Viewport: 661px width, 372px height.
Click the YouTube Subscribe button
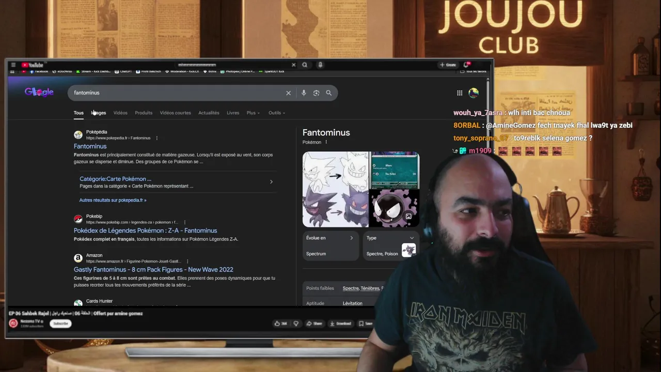(x=60, y=323)
